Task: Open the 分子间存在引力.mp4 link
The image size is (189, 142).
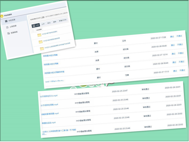Action: [49, 96]
